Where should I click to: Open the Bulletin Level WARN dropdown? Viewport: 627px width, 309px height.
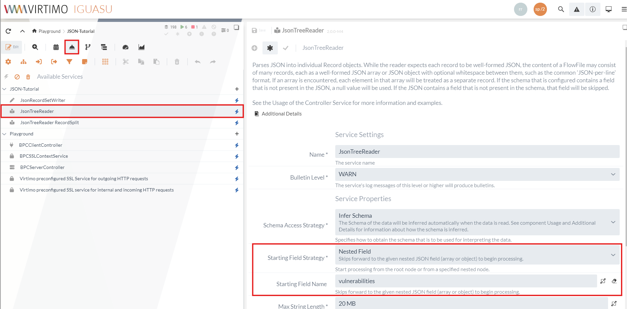click(x=477, y=174)
